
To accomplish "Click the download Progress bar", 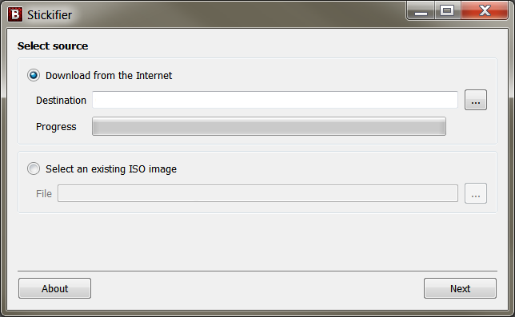I will [x=269, y=126].
